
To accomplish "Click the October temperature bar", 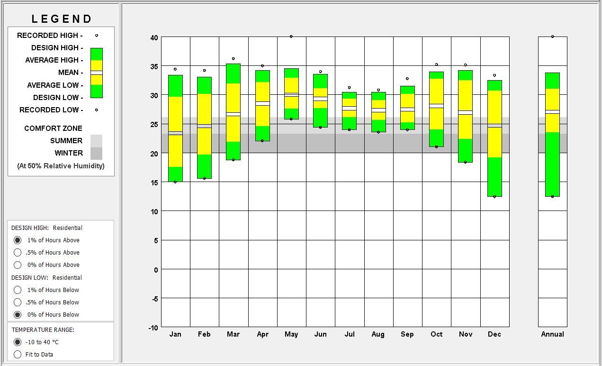I will 436,109.
